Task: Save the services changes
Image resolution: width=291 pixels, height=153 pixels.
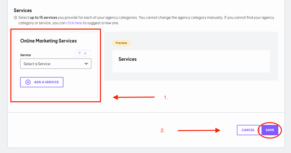Action: pos(270,130)
